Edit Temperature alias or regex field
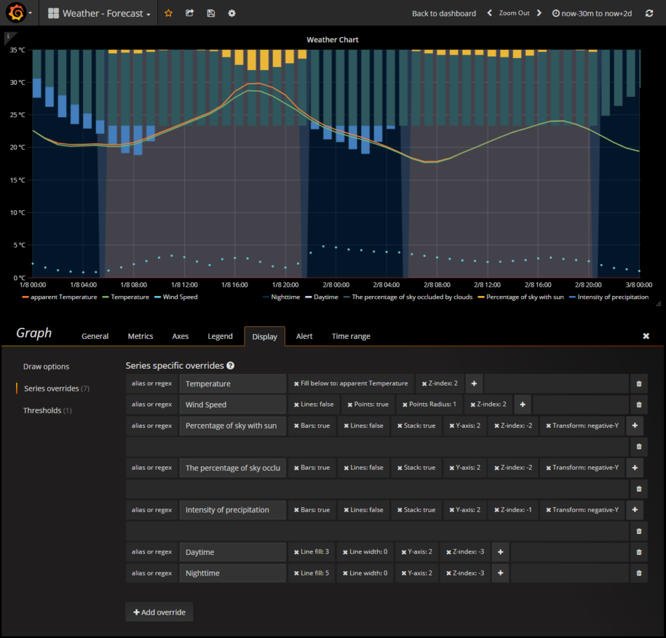666x638 pixels. point(233,384)
